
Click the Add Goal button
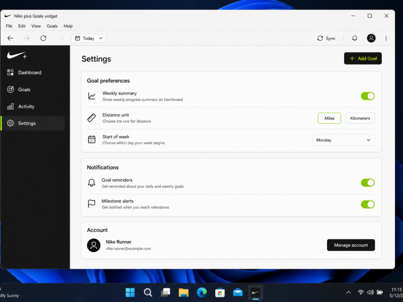pyautogui.click(x=363, y=58)
